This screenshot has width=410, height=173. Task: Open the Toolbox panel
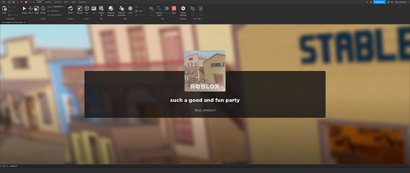pyautogui.click(x=80, y=10)
